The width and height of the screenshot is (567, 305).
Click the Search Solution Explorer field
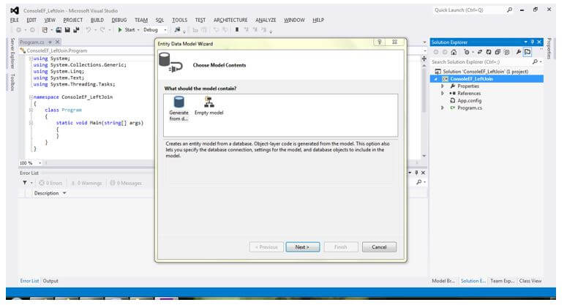[x=480, y=61]
